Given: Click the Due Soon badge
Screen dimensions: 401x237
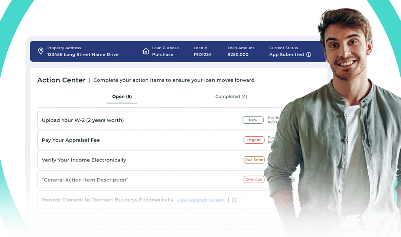Looking at the screenshot, I should (254, 160).
